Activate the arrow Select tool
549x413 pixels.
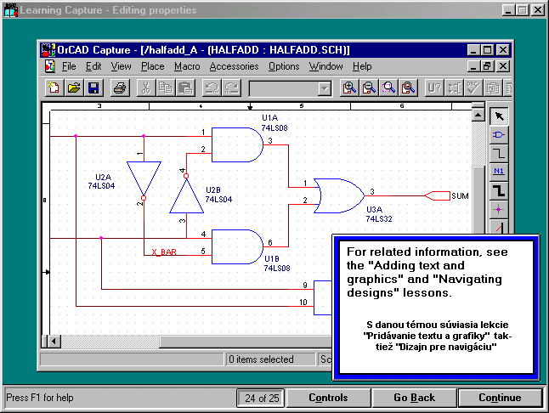500,116
